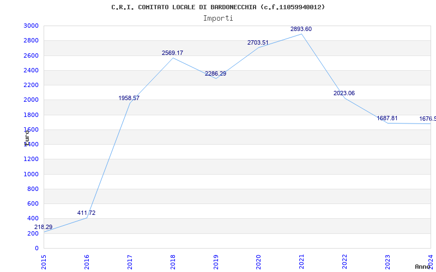
Task: Click the x-axis year 2019
Action: [x=216, y=262]
